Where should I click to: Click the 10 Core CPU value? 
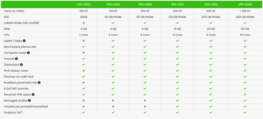coord(245,35)
